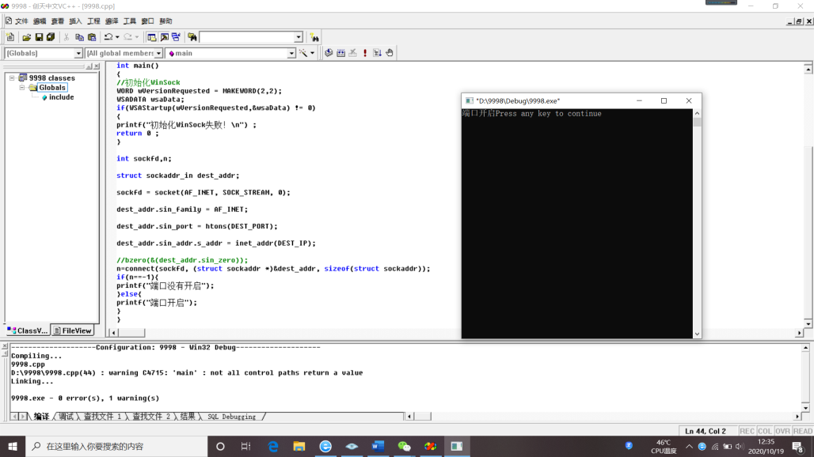Screen dimensions: 814x457
Task: Open the 窗口 menu
Action: [147, 21]
